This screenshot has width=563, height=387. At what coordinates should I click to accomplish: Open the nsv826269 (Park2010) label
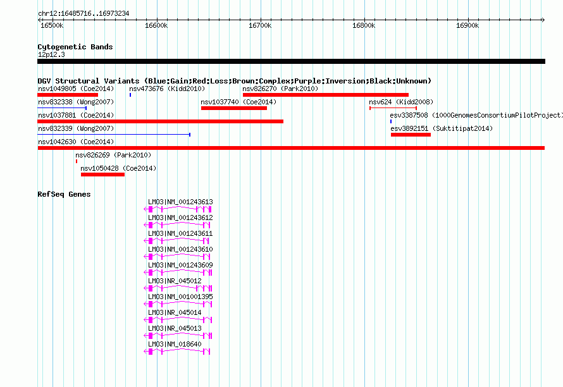(113, 155)
